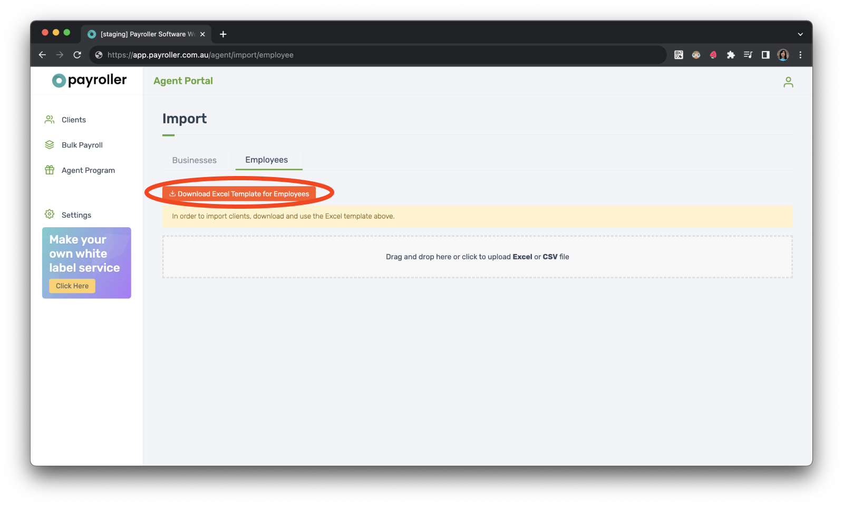The width and height of the screenshot is (843, 506).
Task: Open the glasses face extension icon
Action: click(x=696, y=55)
